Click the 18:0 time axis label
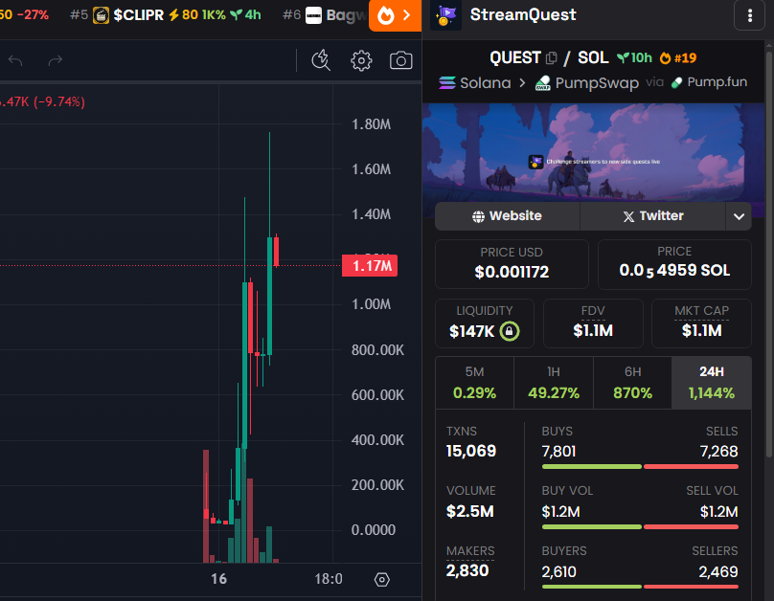This screenshot has width=774, height=601. click(x=329, y=579)
